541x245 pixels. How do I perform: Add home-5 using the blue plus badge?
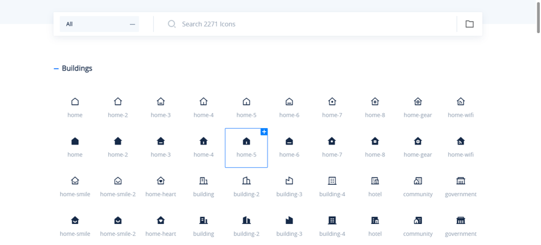point(264,132)
